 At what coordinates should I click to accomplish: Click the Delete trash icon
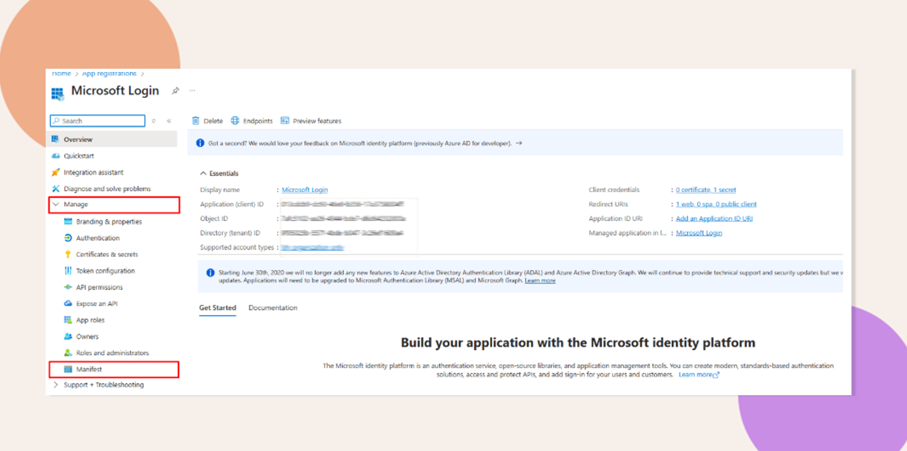196,120
